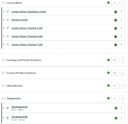Expand the Practice Problem Solutions module

pyautogui.click(x=5, y=73)
